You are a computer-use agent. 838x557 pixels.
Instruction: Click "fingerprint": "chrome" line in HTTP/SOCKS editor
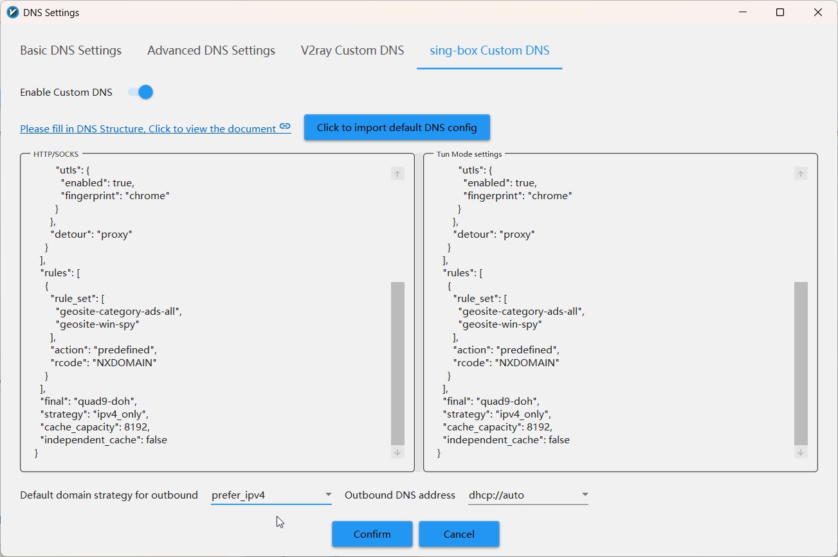[x=114, y=196]
